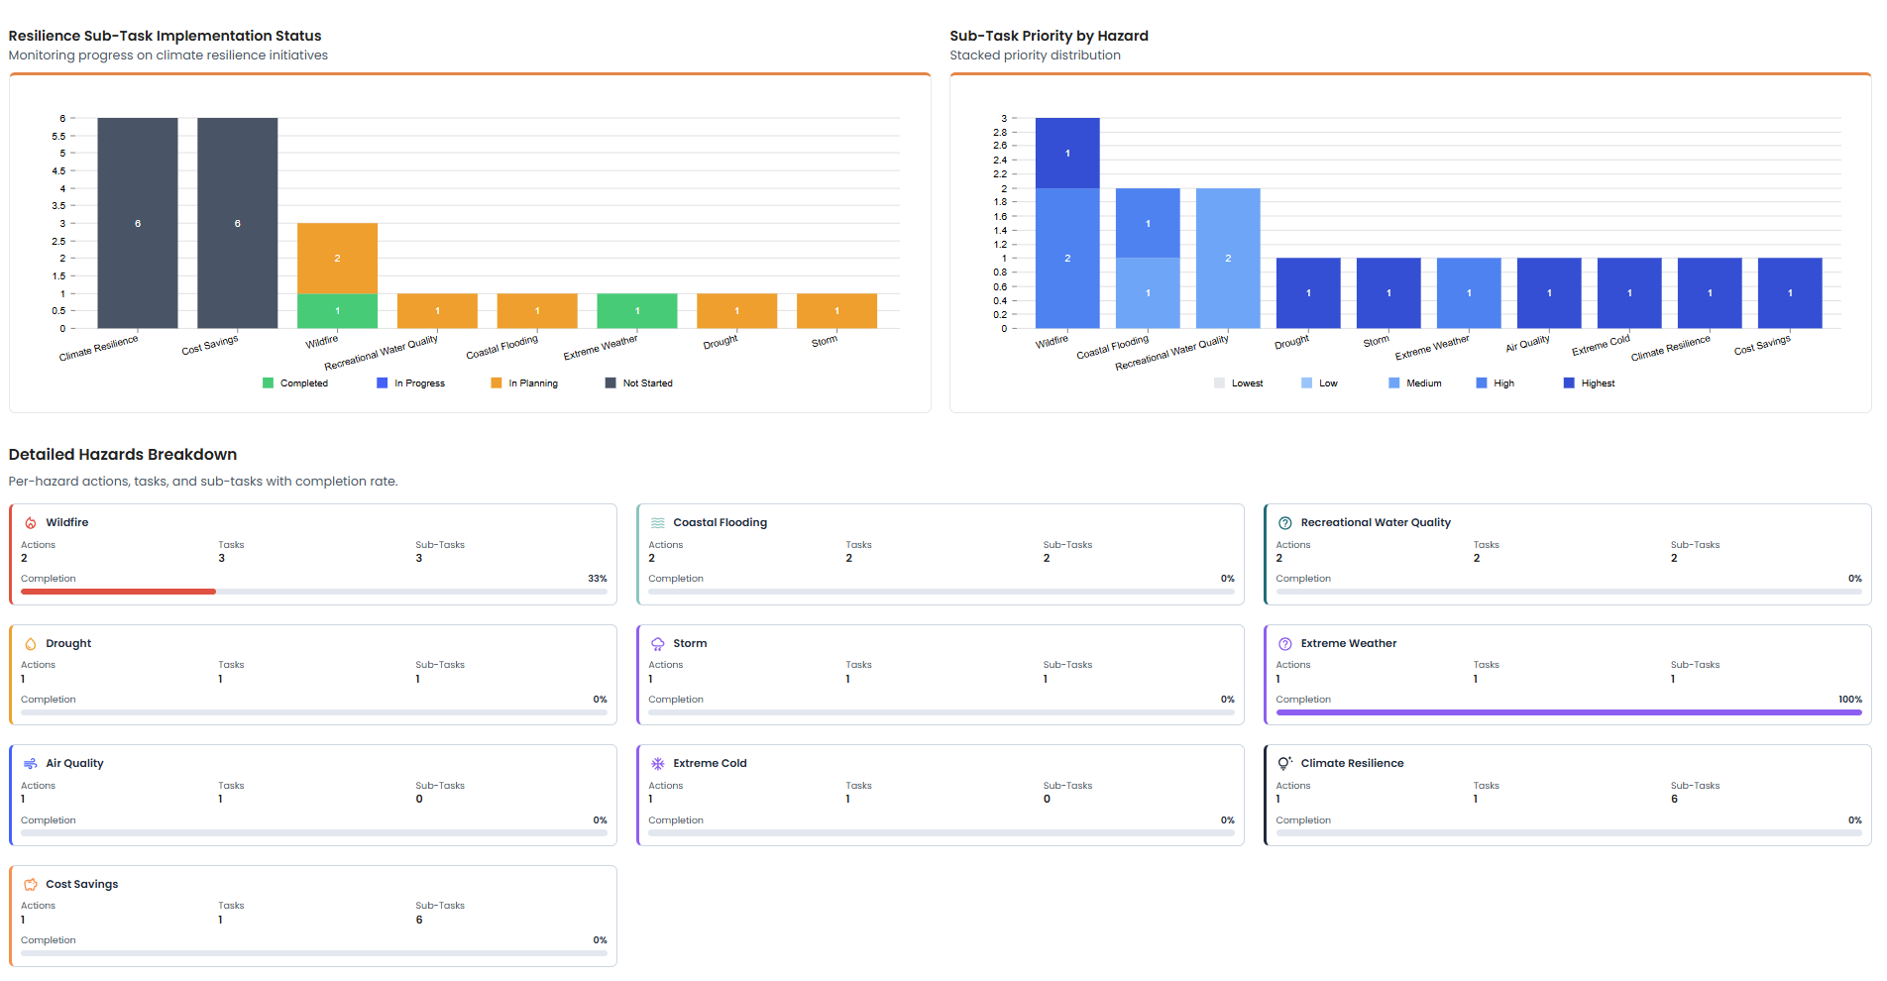
Task: Click the 33% Wildfire completion value
Action: click(x=598, y=579)
